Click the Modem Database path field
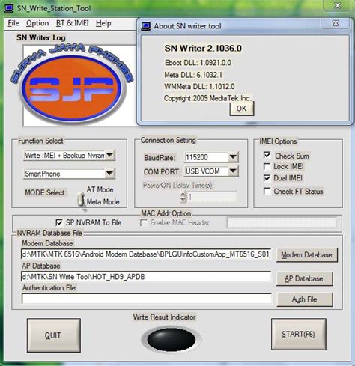The width and height of the screenshot is (355, 366). 146,254
